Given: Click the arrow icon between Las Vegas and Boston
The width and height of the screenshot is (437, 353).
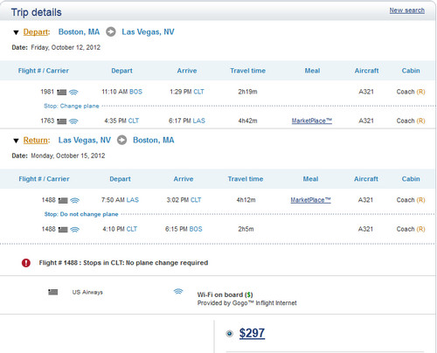Looking at the screenshot, I should [x=121, y=140].
